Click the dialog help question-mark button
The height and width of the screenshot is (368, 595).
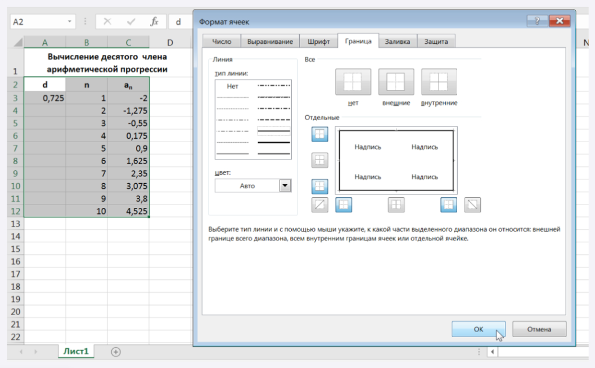click(537, 21)
